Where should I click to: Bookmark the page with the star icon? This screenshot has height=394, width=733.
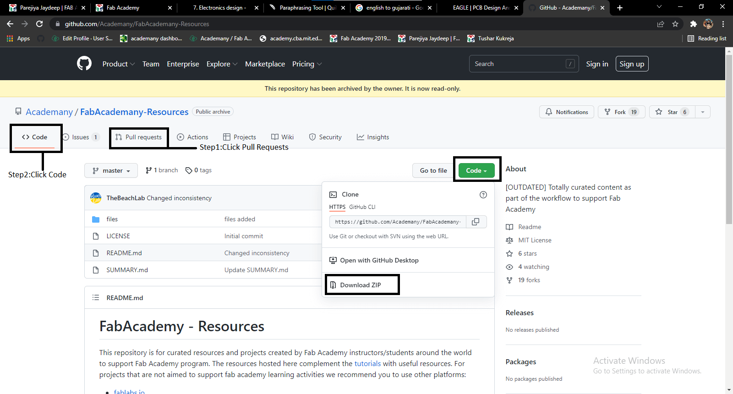675,24
